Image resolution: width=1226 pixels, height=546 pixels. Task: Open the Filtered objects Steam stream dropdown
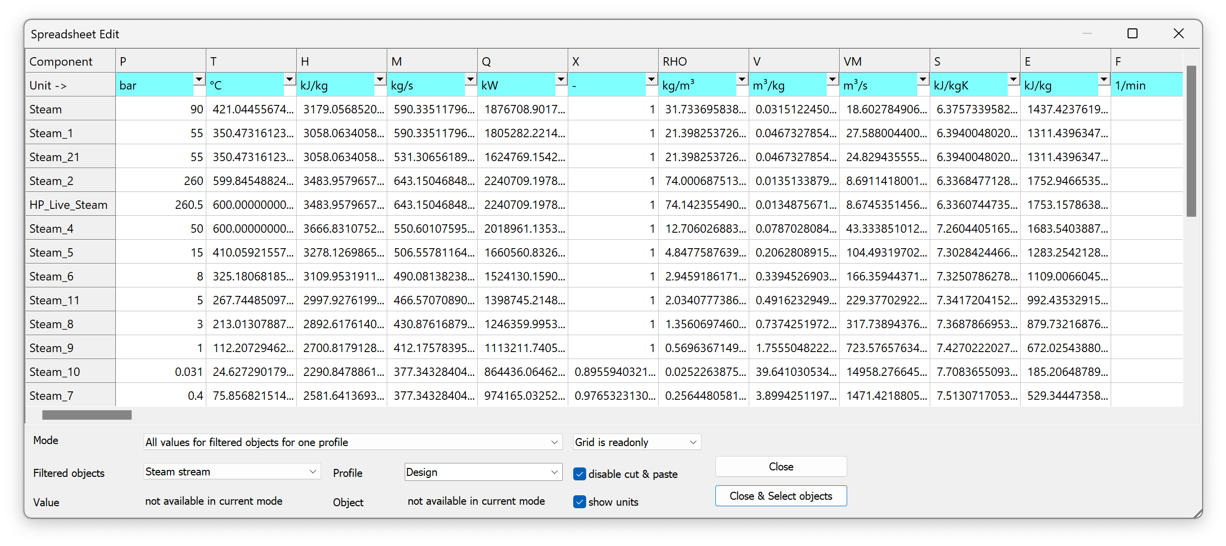click(x=313, y=471)
